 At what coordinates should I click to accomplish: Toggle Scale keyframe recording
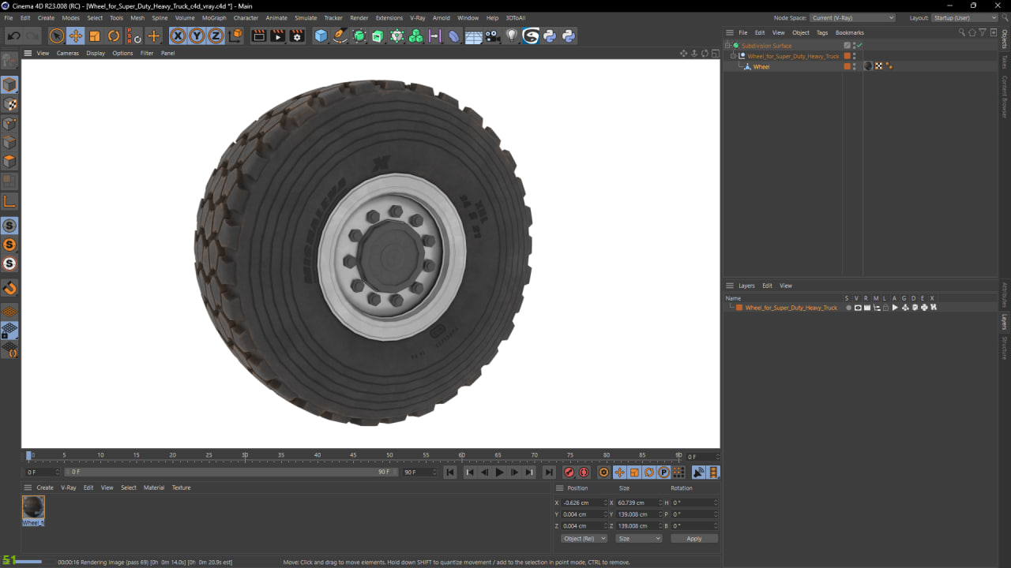(x=634, y=473)
